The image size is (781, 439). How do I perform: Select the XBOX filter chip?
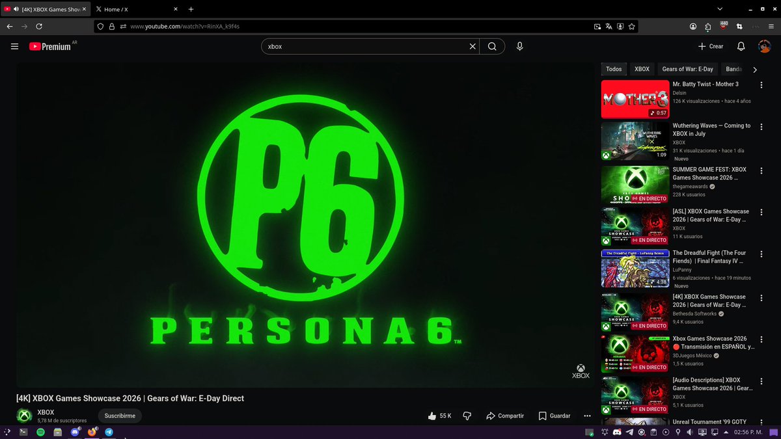(642, 69)
